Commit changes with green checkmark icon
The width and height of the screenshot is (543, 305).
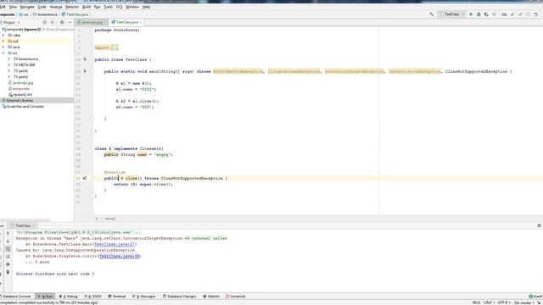pos(520,14)
